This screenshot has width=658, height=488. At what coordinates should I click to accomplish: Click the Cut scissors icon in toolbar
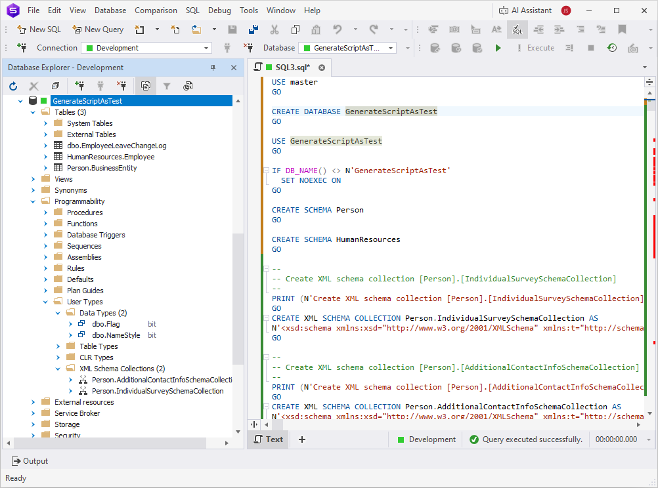pyautogui.click(x=274, y=30)
